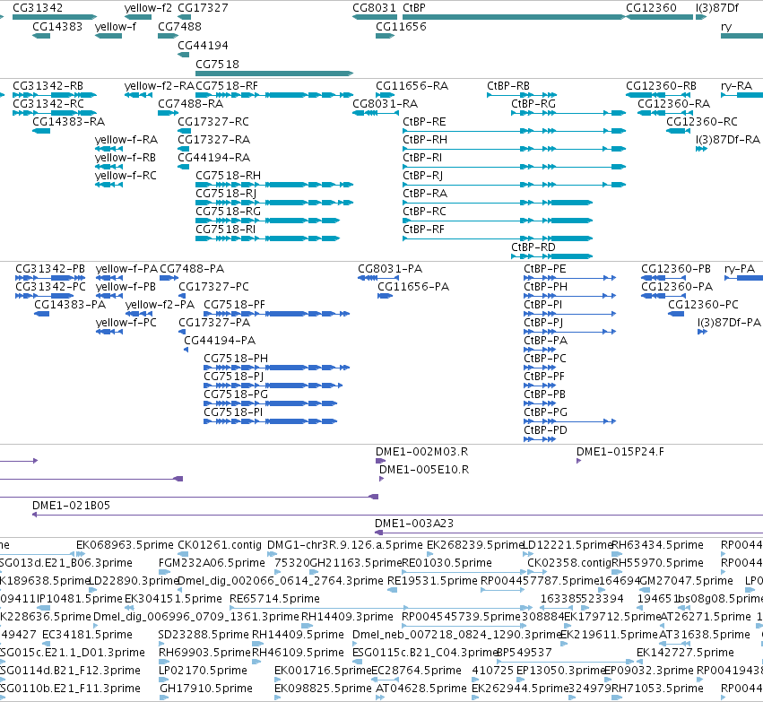Select the CG31342 gene feature
Viewport: 763px width, 702px height.
[55, 17]
